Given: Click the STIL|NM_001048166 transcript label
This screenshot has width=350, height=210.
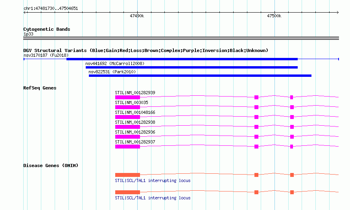Looking at the screenshot, I should (x=135, y=112).
